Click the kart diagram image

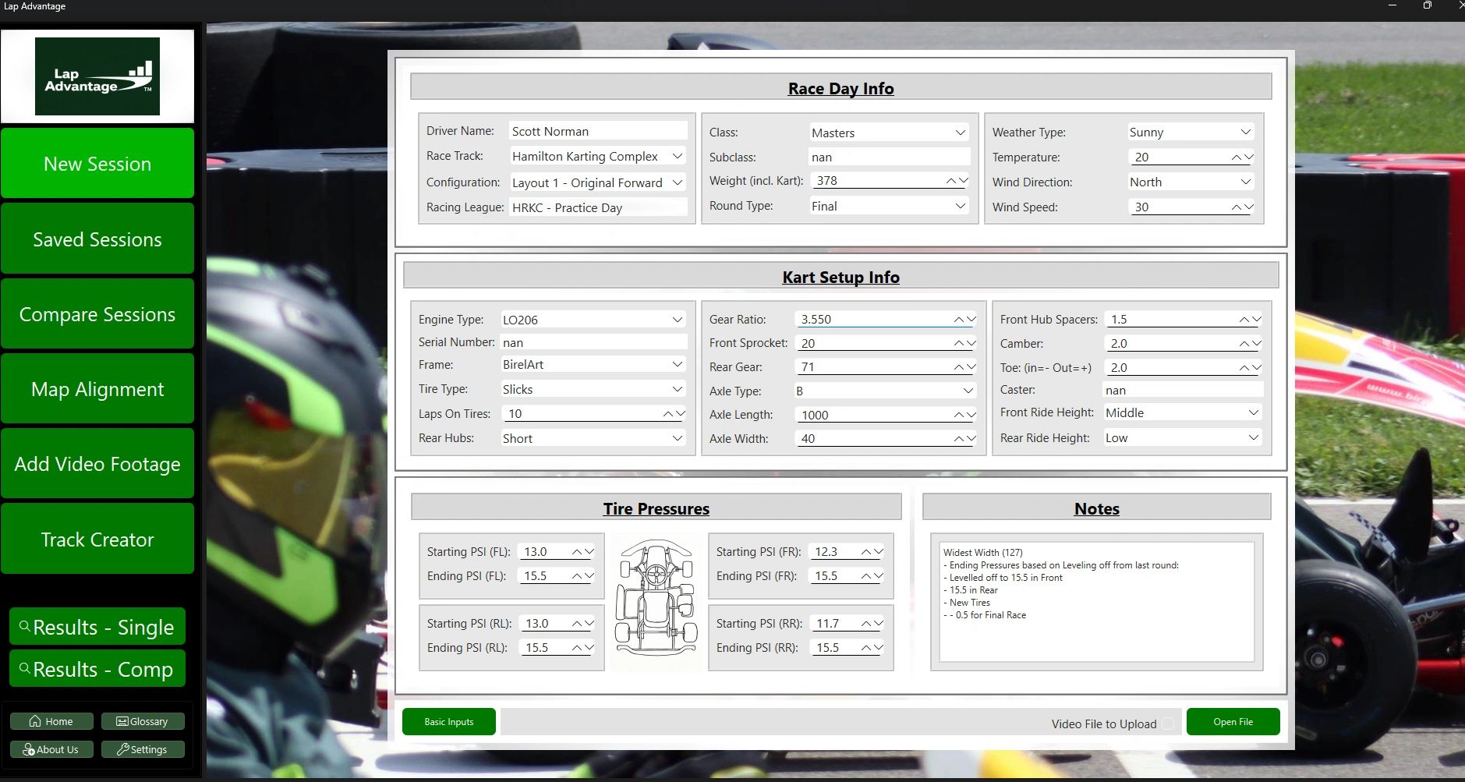tap(656, 597)
